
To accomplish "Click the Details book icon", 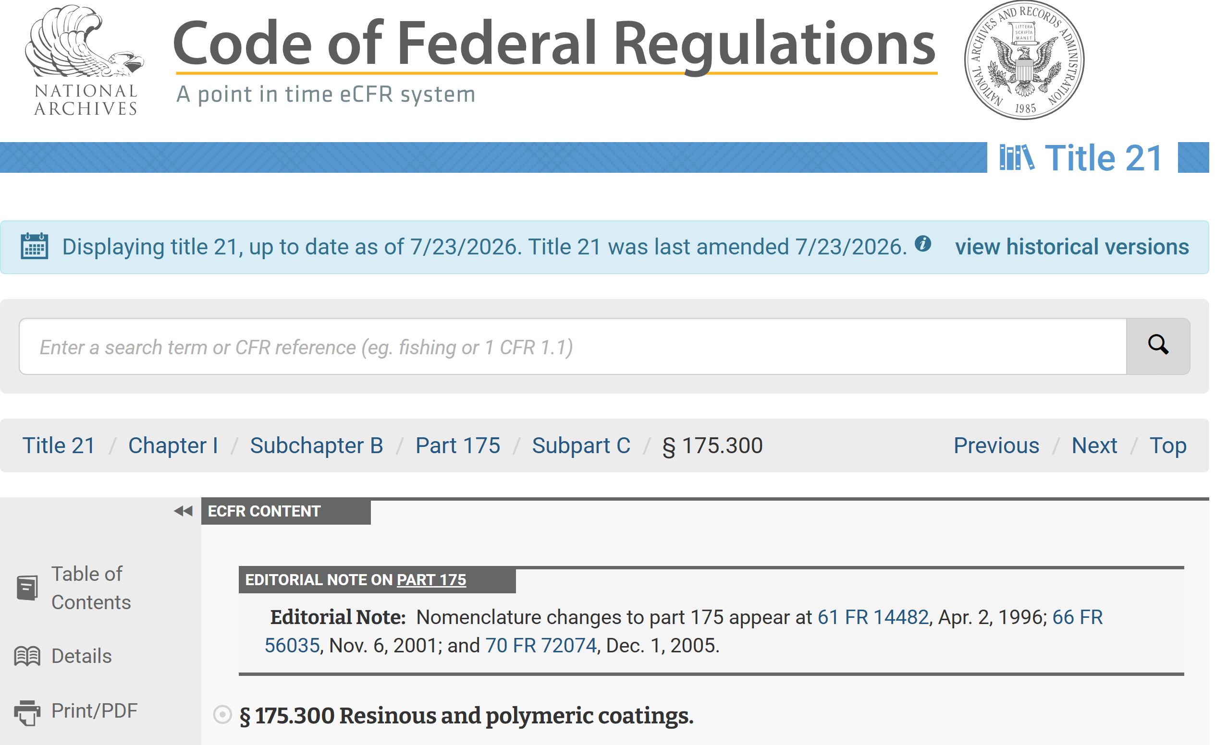I will [x=27, y=656].
